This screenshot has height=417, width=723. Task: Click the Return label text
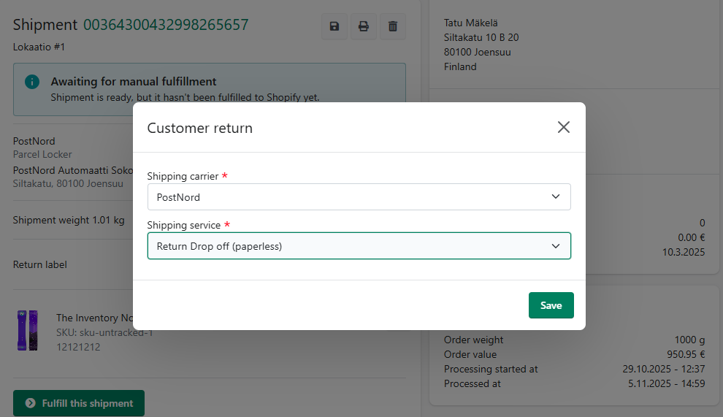click(39, 265)
